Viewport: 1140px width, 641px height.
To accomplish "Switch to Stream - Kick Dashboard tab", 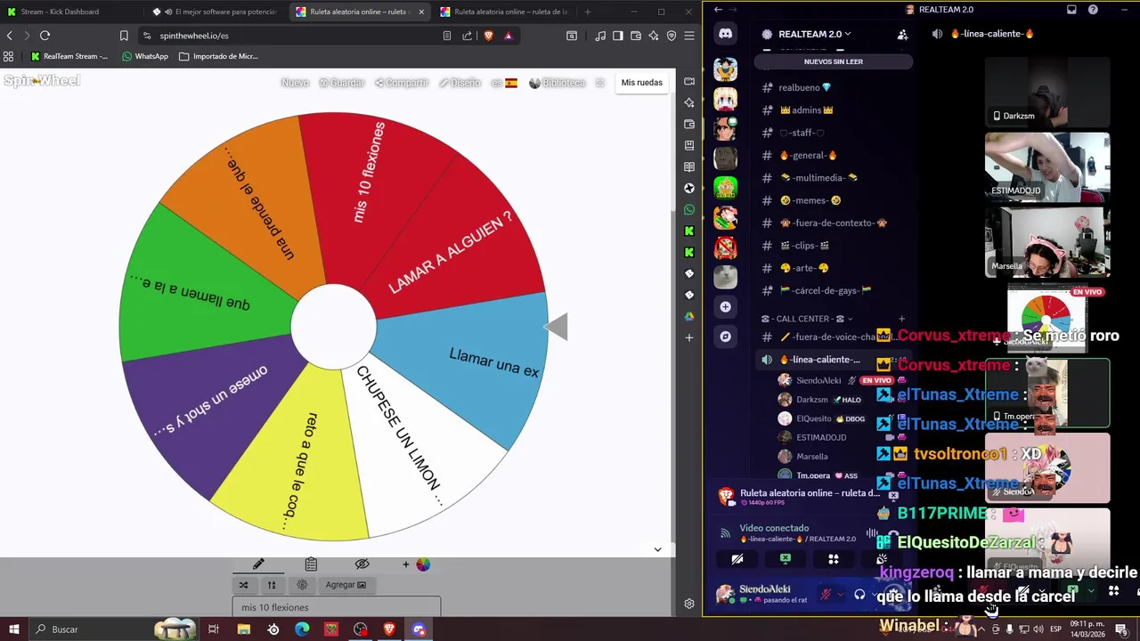I will 71,12.
